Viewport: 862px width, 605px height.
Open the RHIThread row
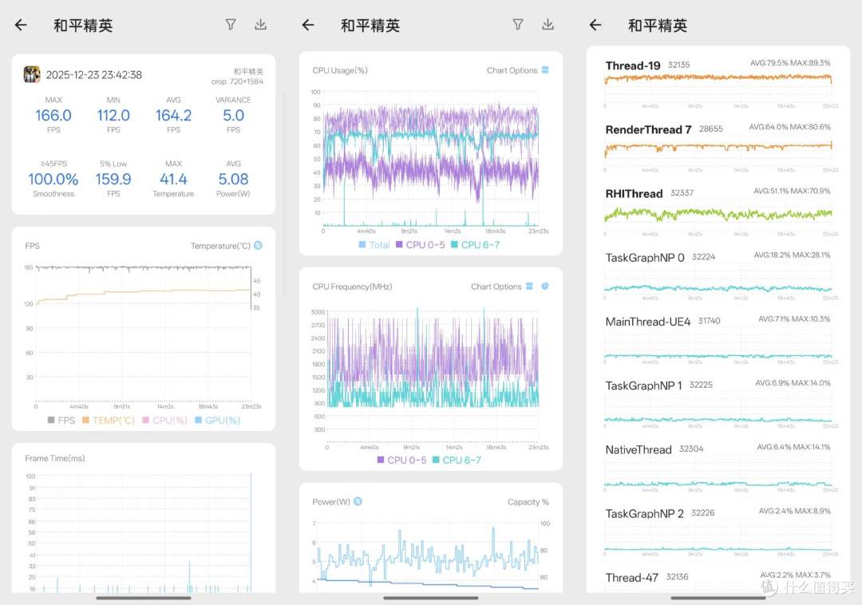[x=718, y=211]
